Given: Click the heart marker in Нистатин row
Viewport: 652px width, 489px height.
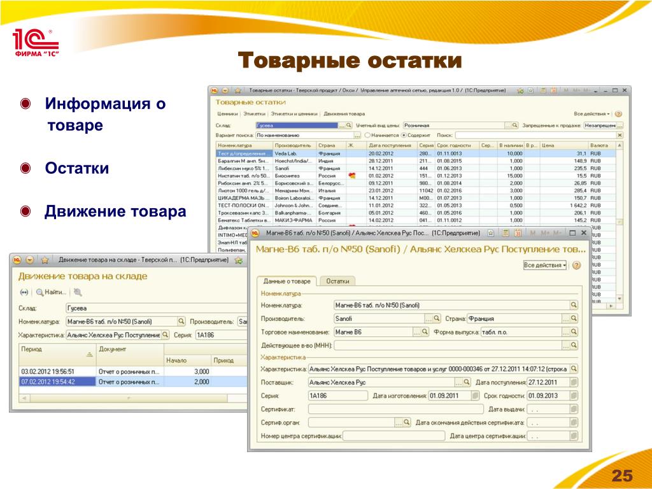Looking at the screenshot, I should [351, 176].
